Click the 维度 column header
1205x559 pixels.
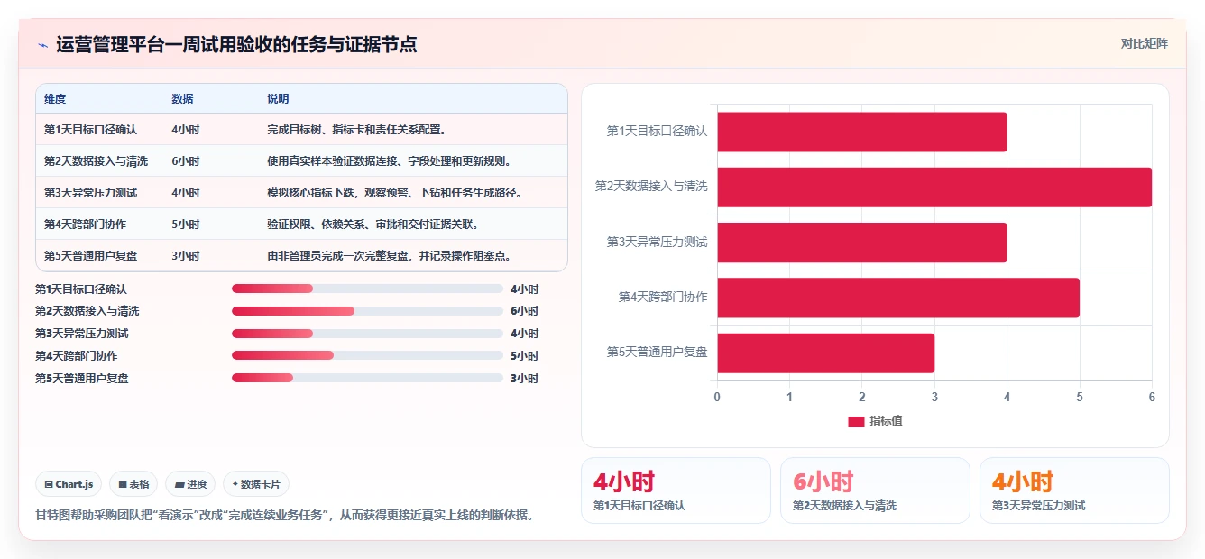55,99
